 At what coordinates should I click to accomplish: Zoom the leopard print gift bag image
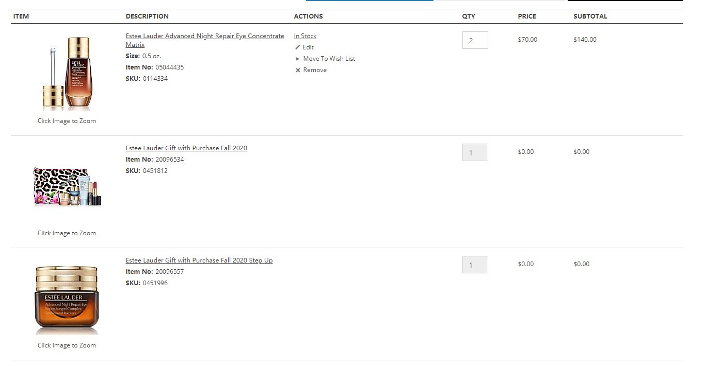(x=67, y=187)
